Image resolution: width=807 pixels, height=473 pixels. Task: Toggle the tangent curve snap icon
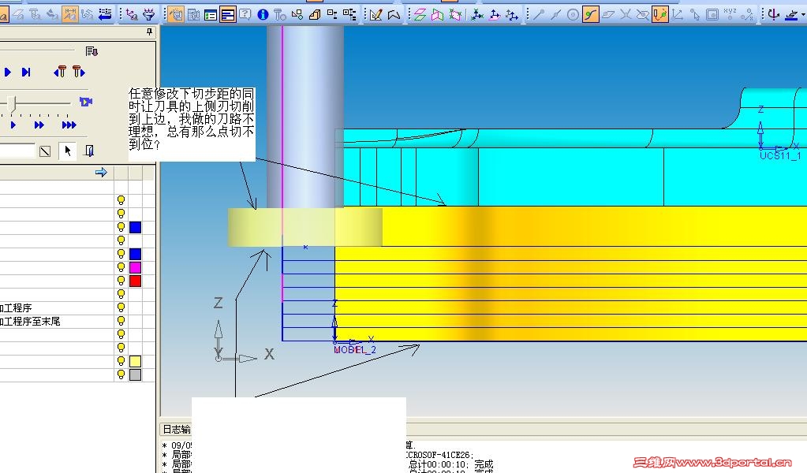590,15
